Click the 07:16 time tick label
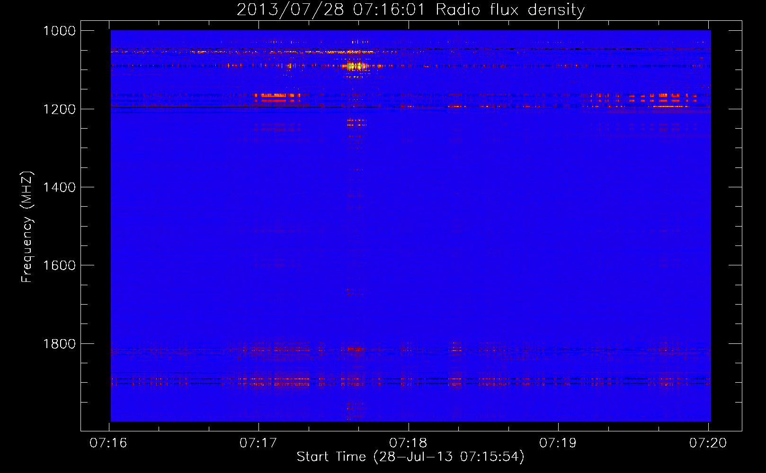 (x=108, y=443)
